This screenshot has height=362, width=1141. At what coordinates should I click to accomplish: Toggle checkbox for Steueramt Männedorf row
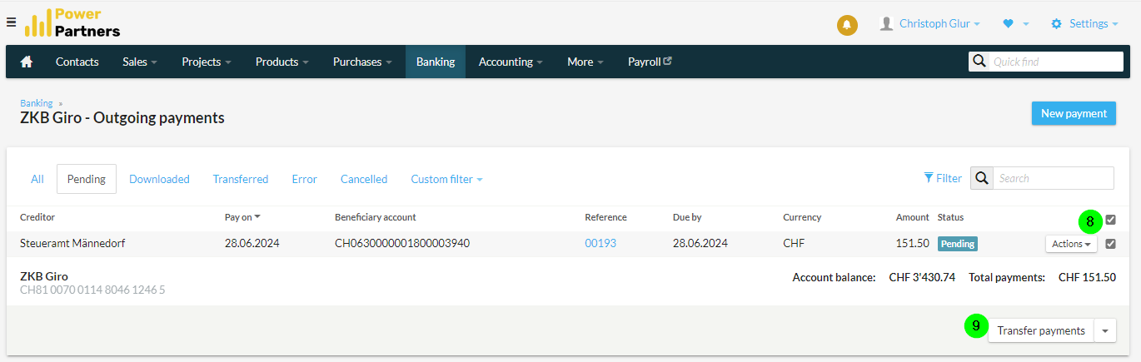(1110, 244)
